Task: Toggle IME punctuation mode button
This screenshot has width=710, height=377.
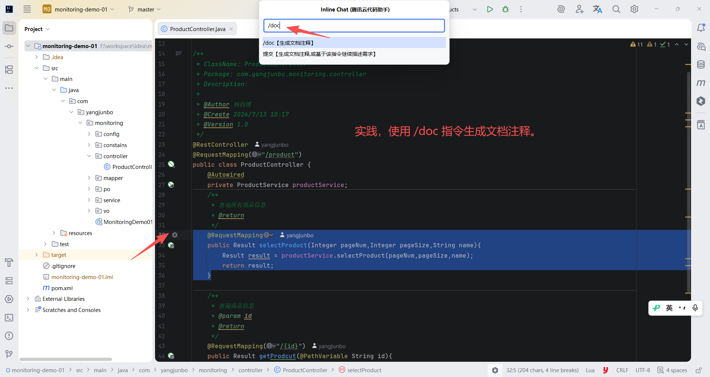Action: (682, 308)
